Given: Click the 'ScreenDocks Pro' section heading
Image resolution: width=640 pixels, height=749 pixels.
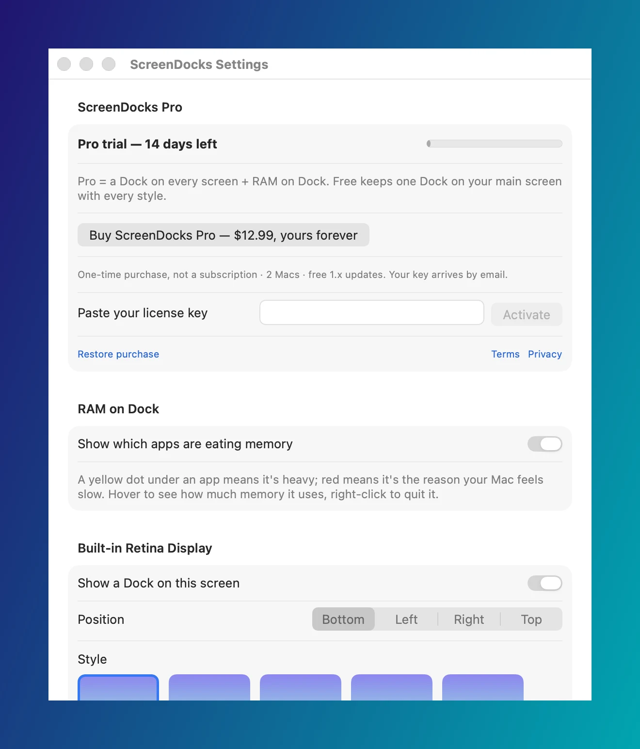Looking at the screenshot, I should (130, 107).
